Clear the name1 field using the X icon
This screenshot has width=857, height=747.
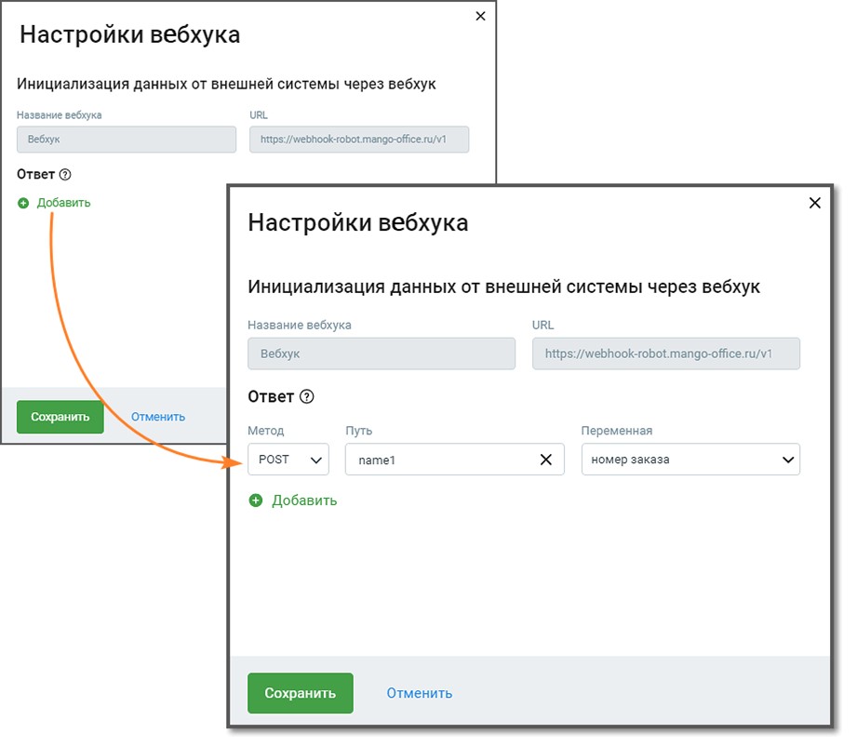[546, 459]
